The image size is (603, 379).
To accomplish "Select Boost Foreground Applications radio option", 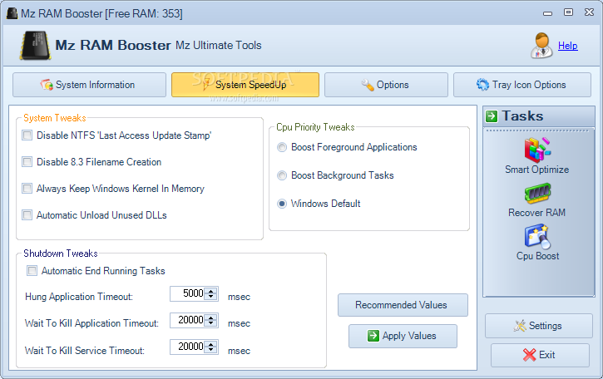I will 282,147.
